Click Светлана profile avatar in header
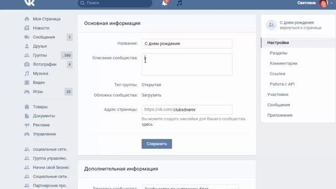This screenshot has width=336, height=189. pyautogui.click(x=323, y=3)
